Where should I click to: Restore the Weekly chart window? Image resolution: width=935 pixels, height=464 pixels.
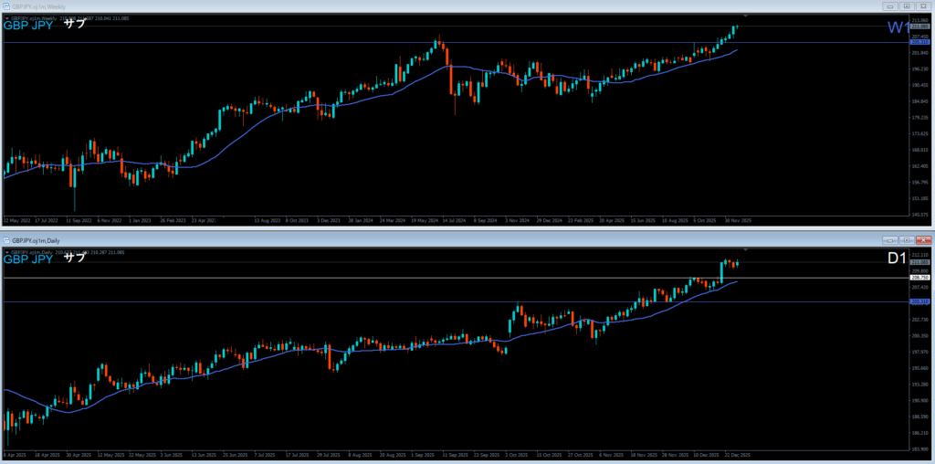point(907,6)
